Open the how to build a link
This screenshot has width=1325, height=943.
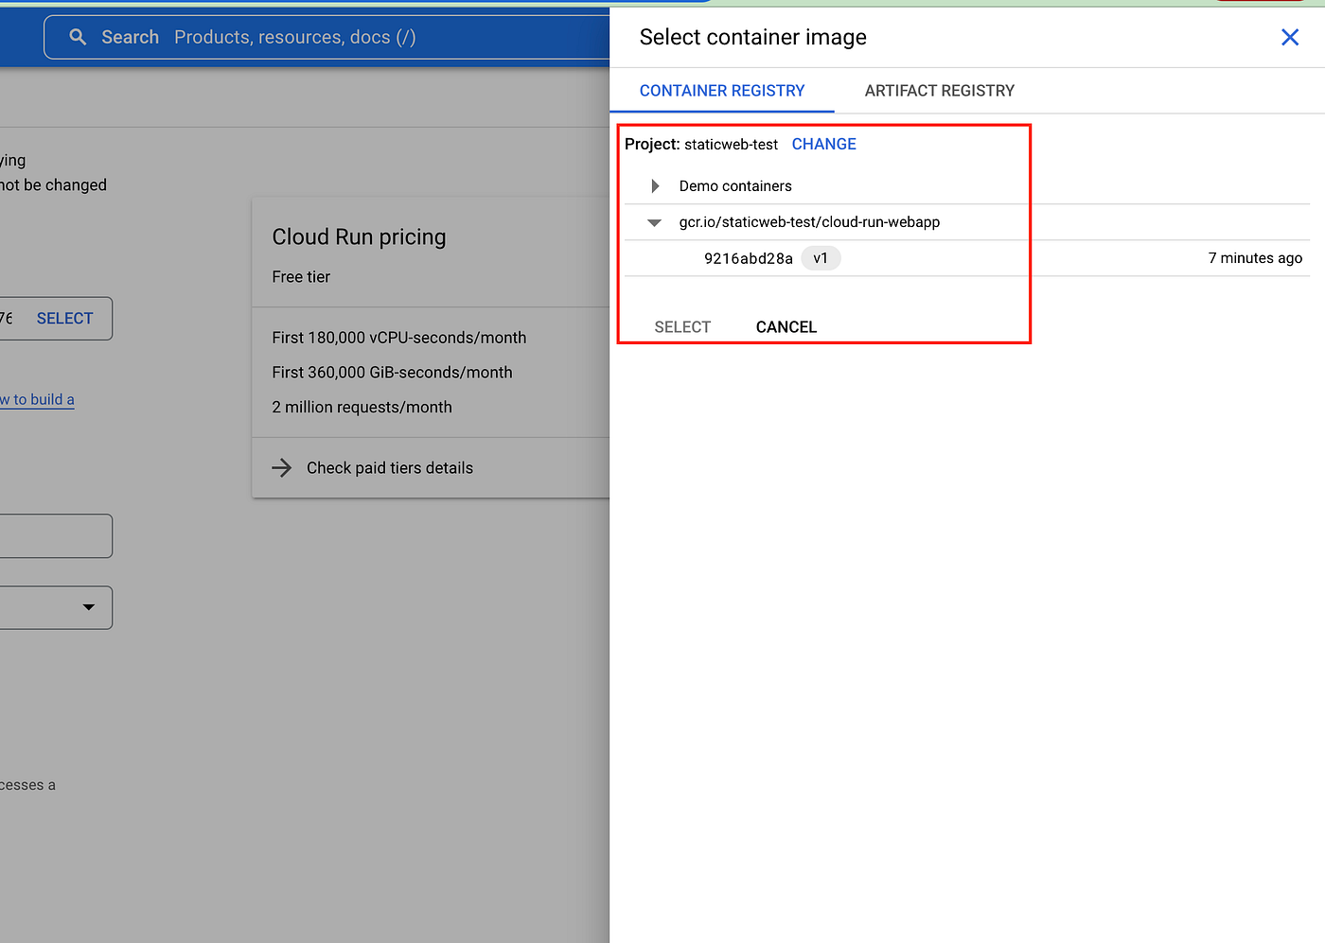point(37,399)
